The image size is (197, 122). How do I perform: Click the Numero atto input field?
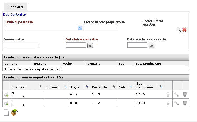tap(21, 45)
